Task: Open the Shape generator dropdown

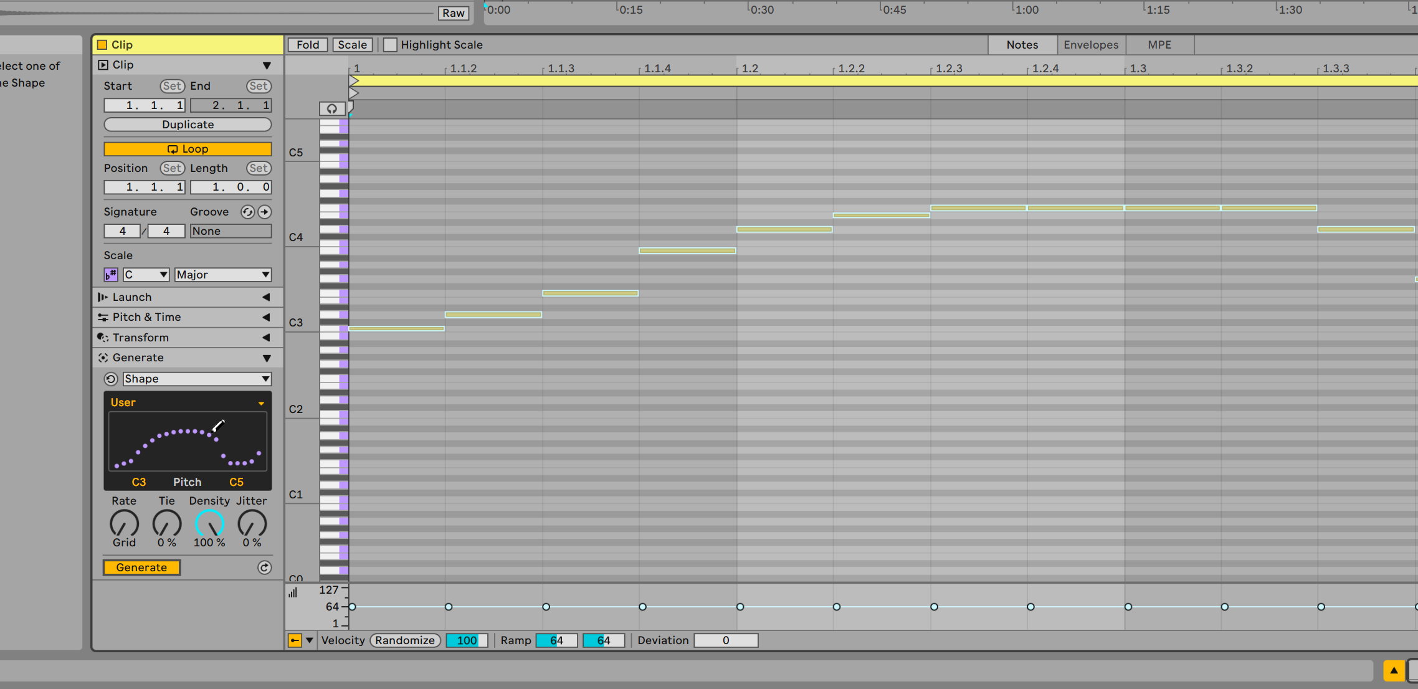Action: point(197,379)
